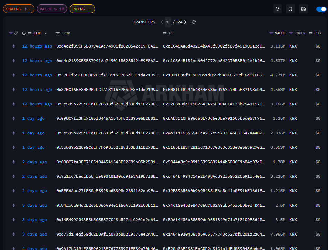
Task: Open '2 days ago' link for 1.78M transfer
Action: (34, 162)
